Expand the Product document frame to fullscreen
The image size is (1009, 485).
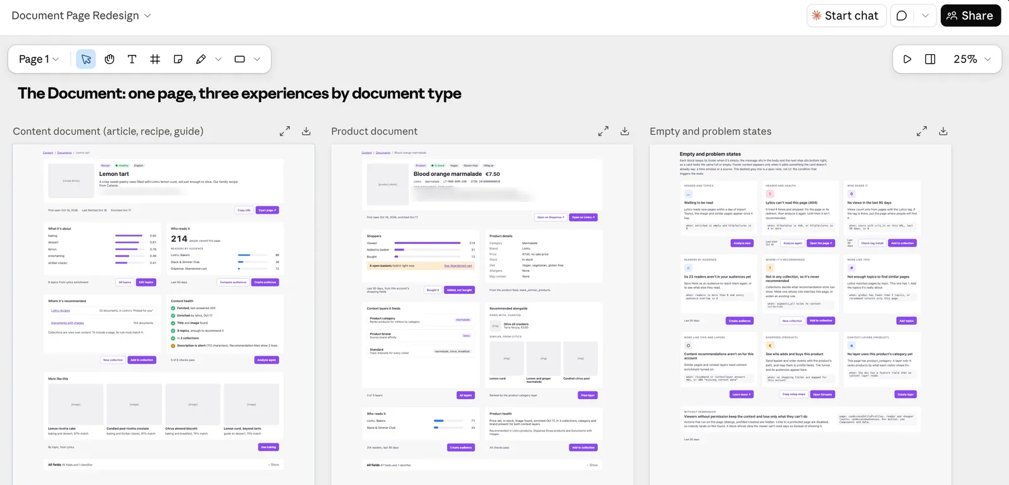pyautogui.click(x=604, y=131)
